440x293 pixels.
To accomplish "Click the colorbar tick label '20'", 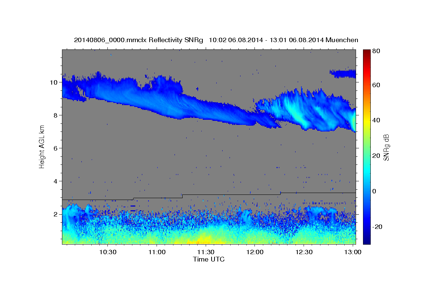I will click(376, 156).
